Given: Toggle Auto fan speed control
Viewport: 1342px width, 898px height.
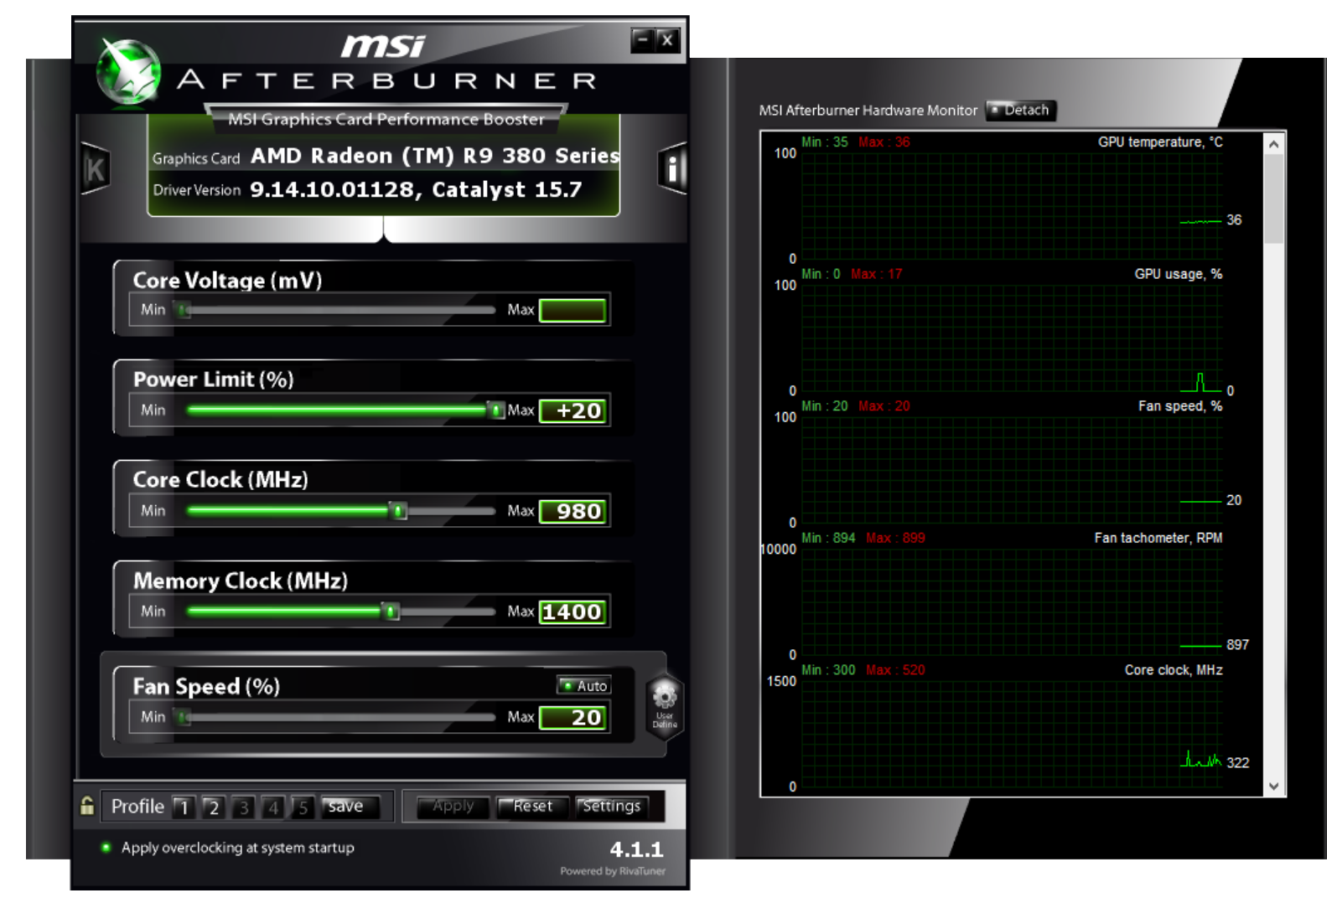Looking at the screenshot, I should click(584, 685).
